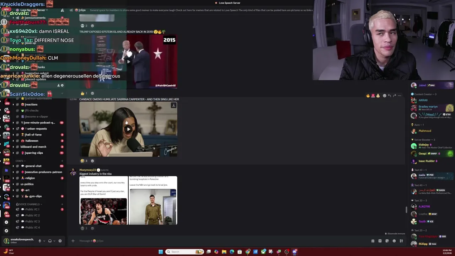This screenshot has height=256, width=455.
Task: Open the sticker picker
Action: pos(387,241)
